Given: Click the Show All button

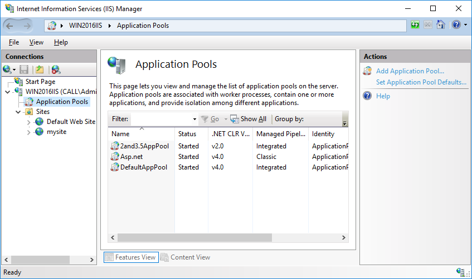Looking at the screenshot, I should (x=249, y=119).
